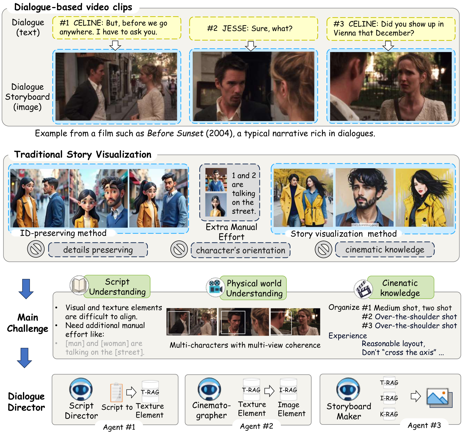Select the prohibition icon beside character's orientation
Image resolution: width=464 pixels, height=434 pixels.
179,249
